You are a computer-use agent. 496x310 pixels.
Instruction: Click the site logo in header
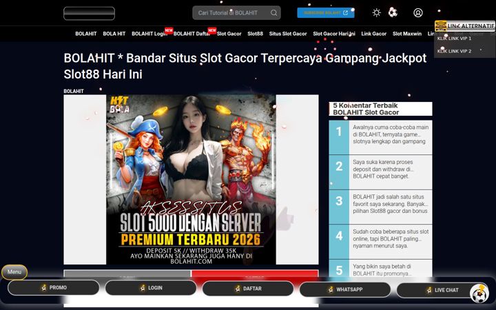coord(89,13)
